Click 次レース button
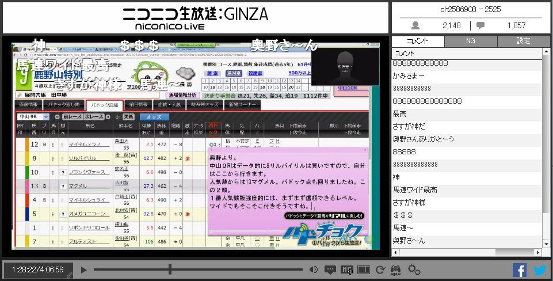The width and height of the screenshot is (553, 281). click(94, 117)
